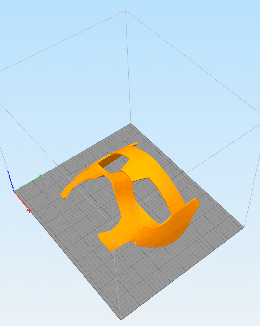Click the blue Z axis label
This screenshot has height=326, width=260.
8,173
